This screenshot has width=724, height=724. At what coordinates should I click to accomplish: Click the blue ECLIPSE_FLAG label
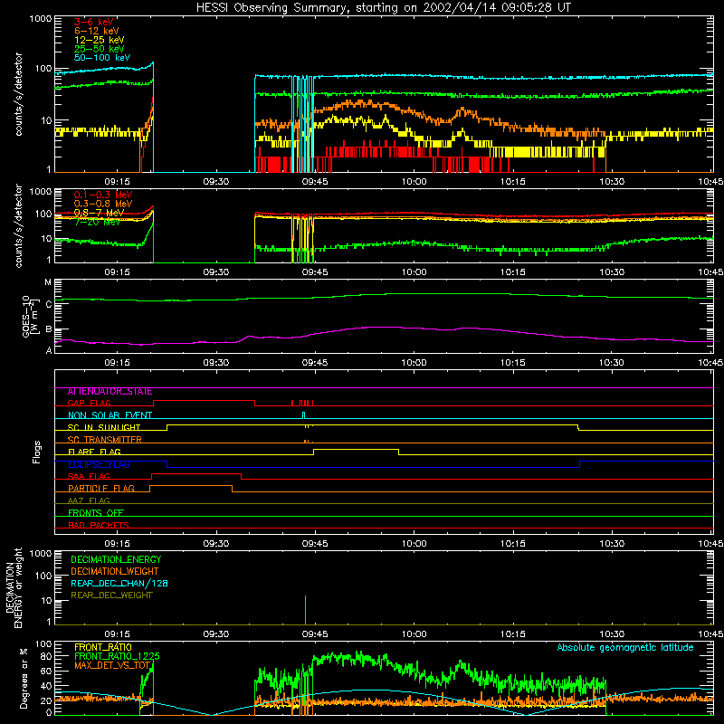coord(99,464)
